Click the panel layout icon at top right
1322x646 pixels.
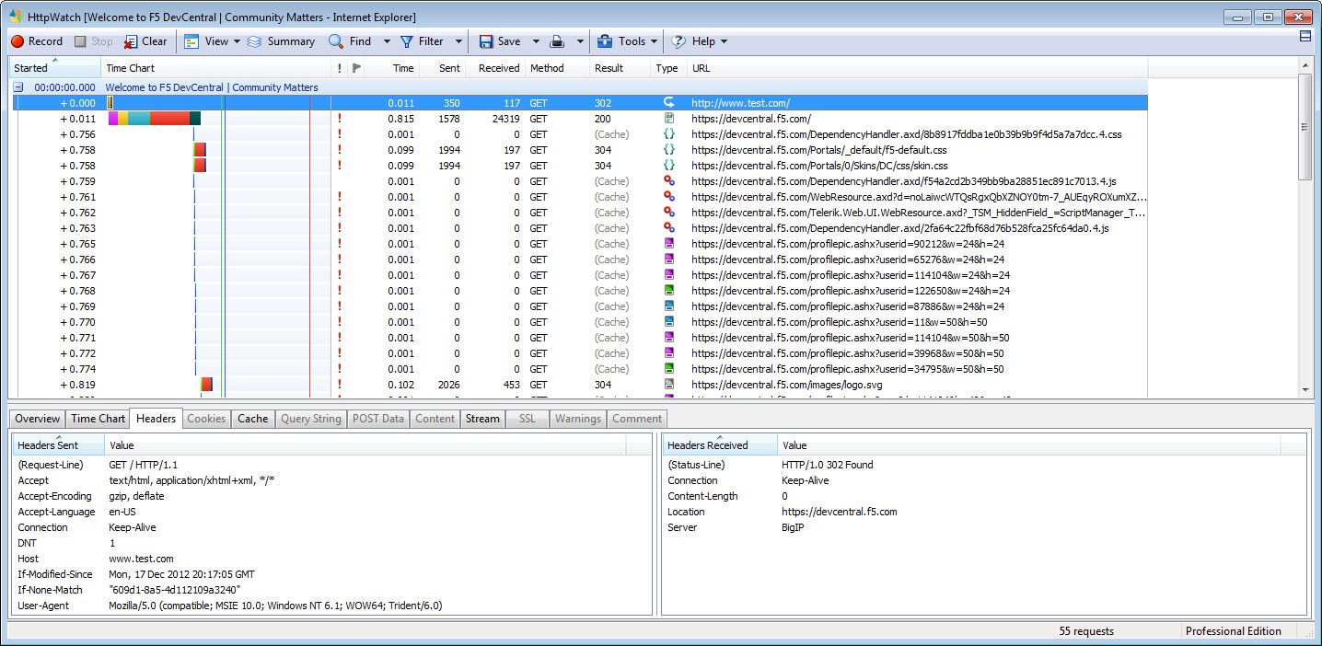[x=1306, y=35]
